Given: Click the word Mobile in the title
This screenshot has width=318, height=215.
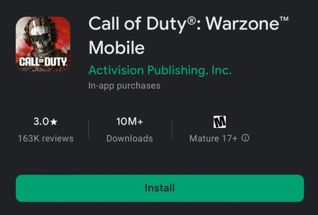Looking at the screenshot, I should 117,47.
